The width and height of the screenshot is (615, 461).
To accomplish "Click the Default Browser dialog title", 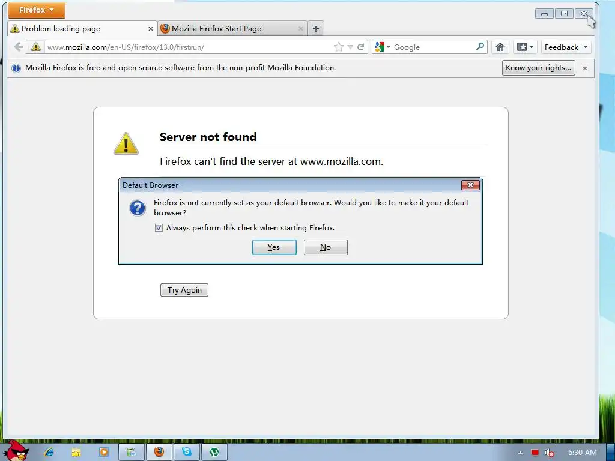I will [x=151, y=185].
